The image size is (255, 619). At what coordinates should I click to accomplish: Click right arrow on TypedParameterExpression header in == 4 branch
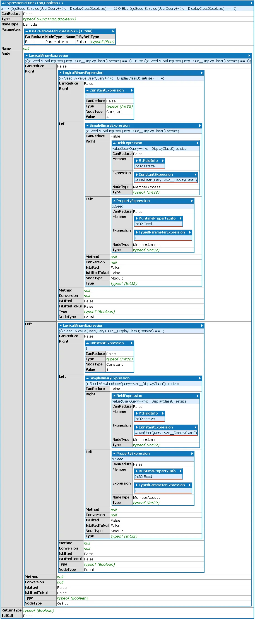click(x=190, y=232)
